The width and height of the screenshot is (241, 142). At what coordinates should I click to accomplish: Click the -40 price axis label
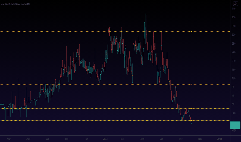(x=234, y=113)
